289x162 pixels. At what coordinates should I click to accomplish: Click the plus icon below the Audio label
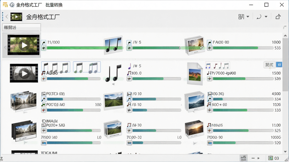click(x=43, y=79)
